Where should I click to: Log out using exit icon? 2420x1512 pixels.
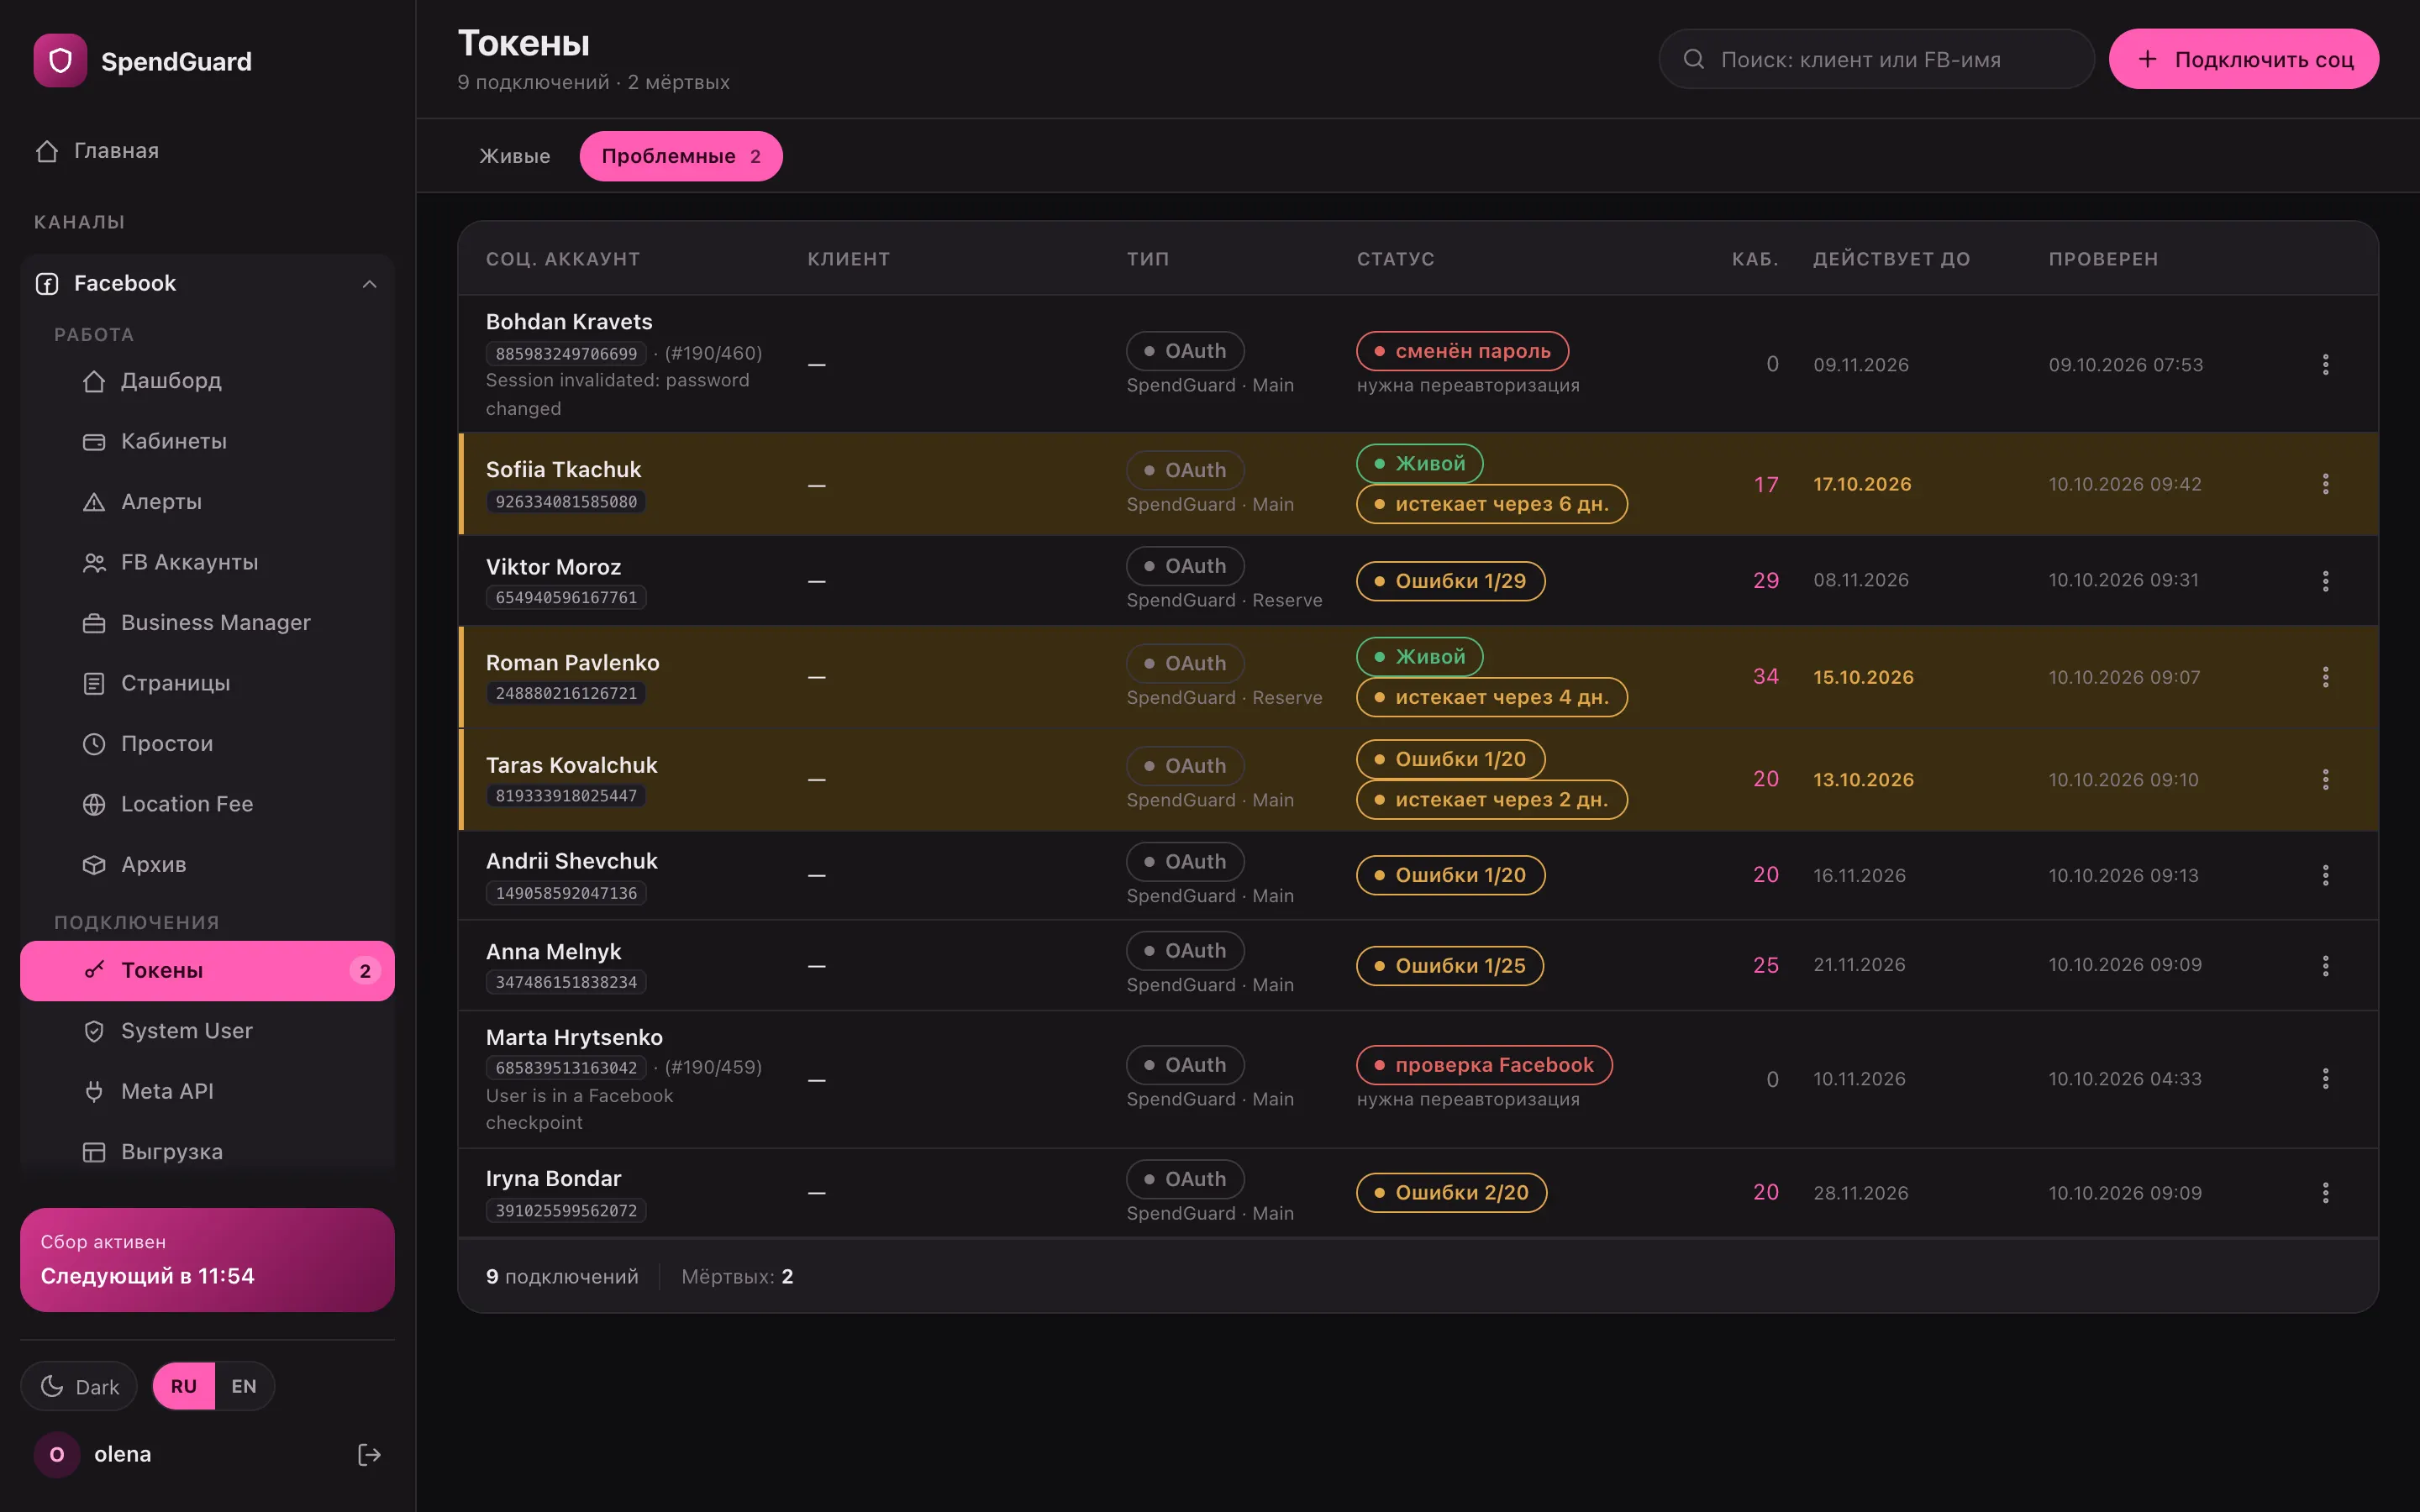[369, 1455]
